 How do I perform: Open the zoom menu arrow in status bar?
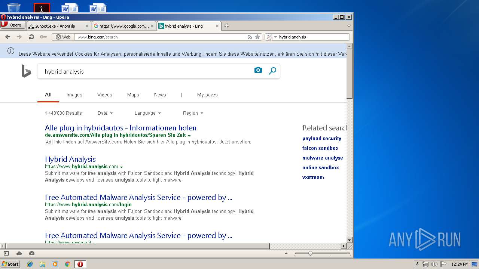[286, 253]
